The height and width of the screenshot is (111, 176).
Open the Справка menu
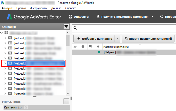point(71,8)
